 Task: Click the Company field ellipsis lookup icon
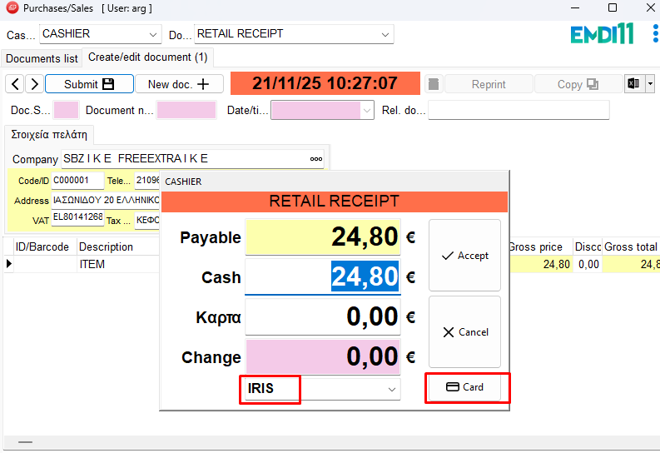click(x=316, y=159)
